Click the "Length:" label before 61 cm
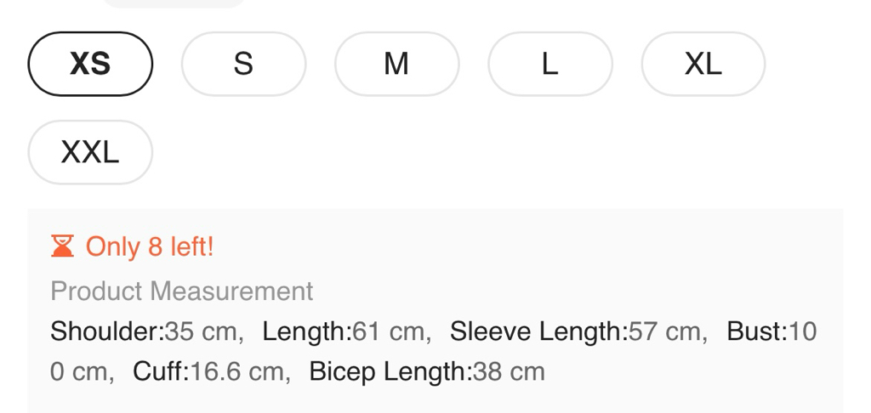The height and width of the screenshot is (413, 871). pos(306,331)
